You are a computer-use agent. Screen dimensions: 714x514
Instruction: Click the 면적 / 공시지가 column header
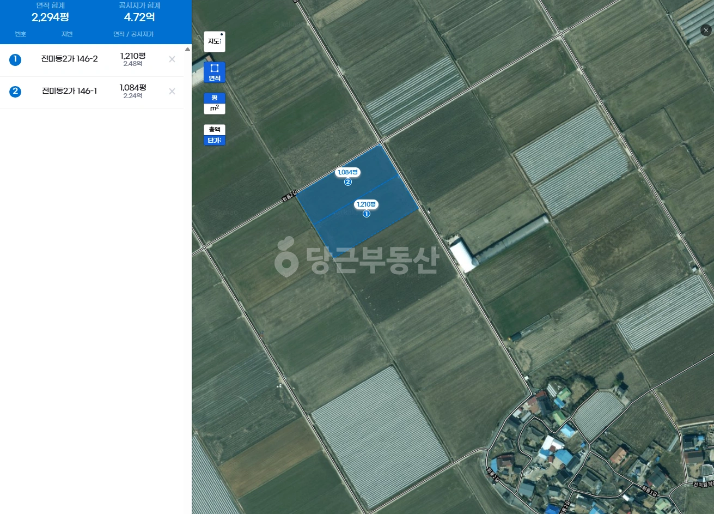coord(133,34)
